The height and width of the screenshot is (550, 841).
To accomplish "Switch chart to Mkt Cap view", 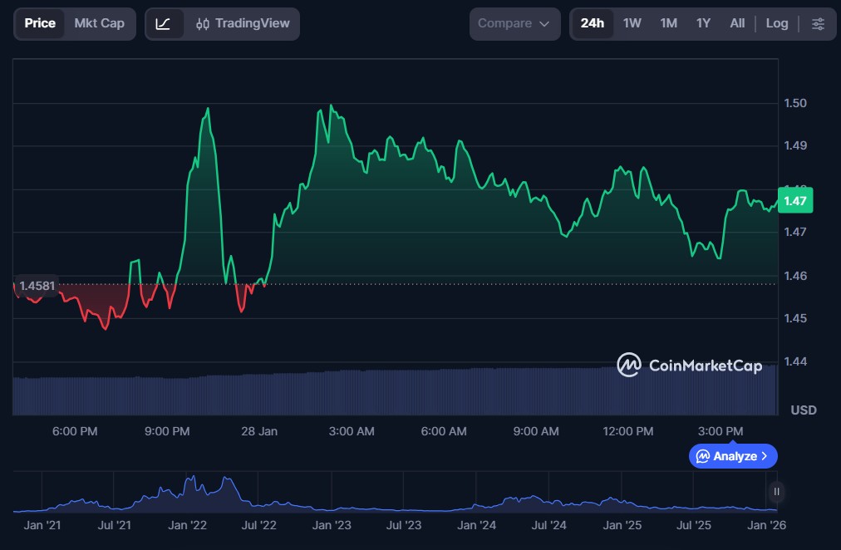I will 99,23.
